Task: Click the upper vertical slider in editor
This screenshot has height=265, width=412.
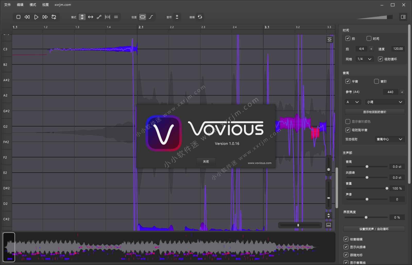Action: [x=329, y=165]
